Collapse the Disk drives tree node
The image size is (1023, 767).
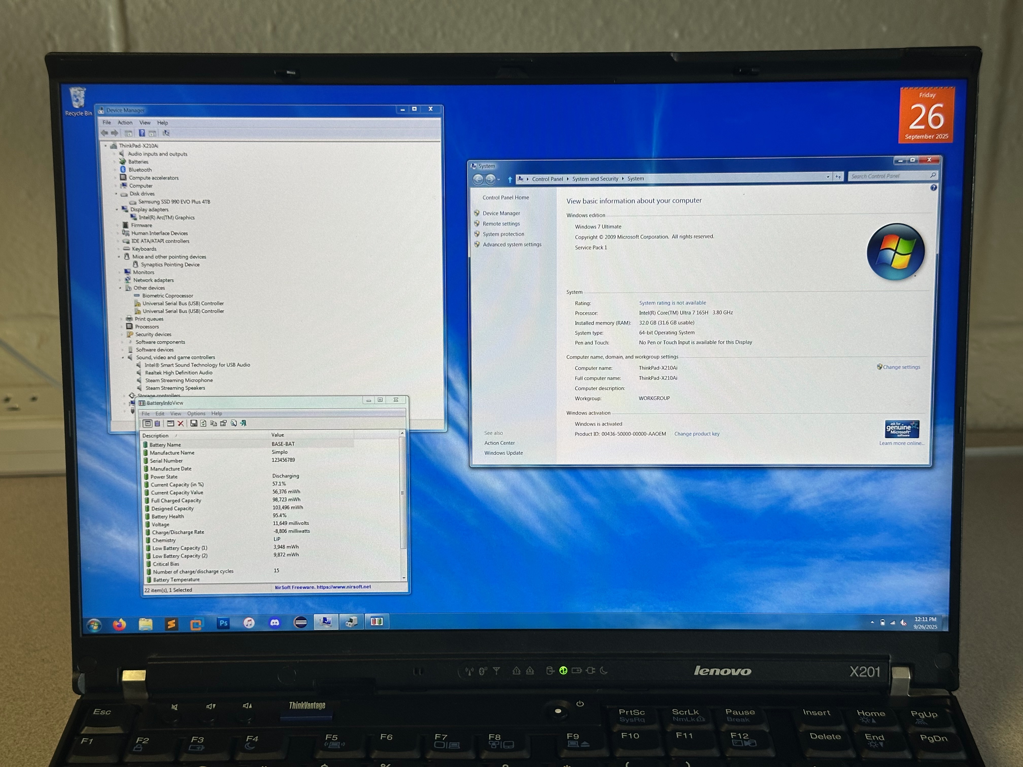click(x=116, y=194)
